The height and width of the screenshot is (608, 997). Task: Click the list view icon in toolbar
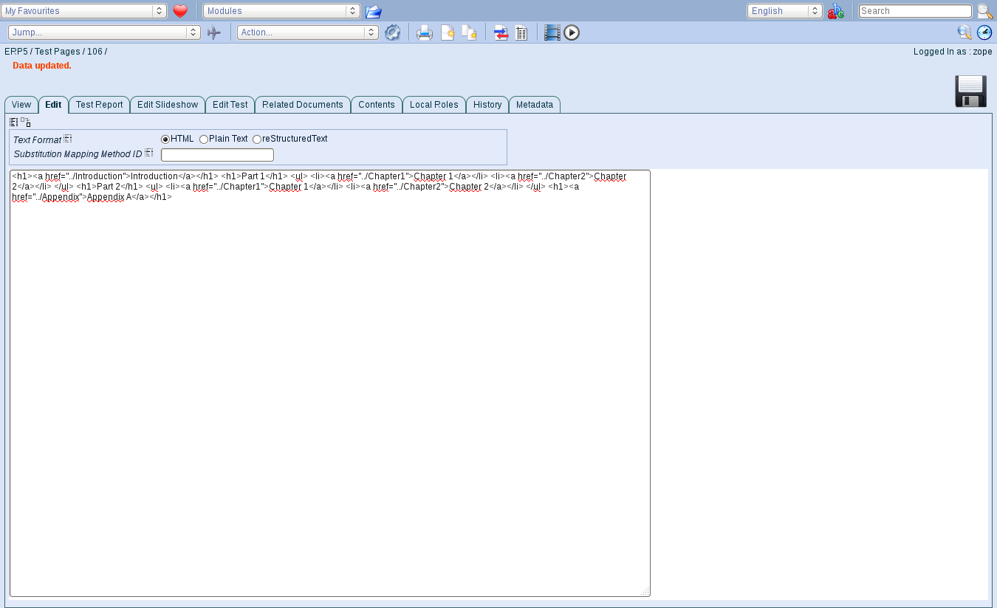(x=521, y=32)
